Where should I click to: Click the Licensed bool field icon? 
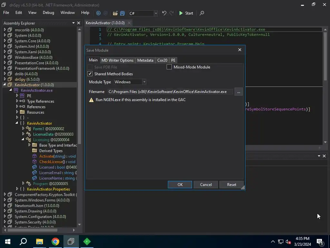(x=34, y=167)
